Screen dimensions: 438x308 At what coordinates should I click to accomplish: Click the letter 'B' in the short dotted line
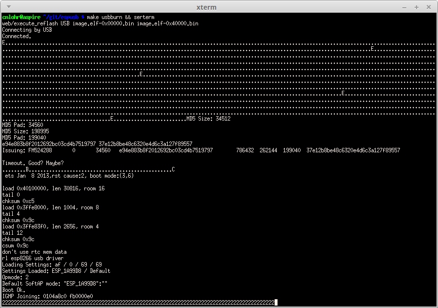pyautogui.click(x=27, y=169)
